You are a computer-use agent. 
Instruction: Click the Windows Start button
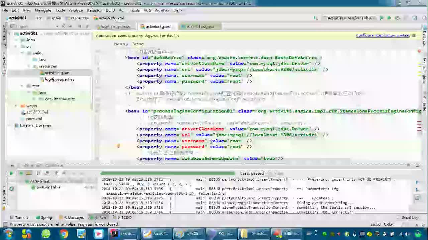(8, 234)
